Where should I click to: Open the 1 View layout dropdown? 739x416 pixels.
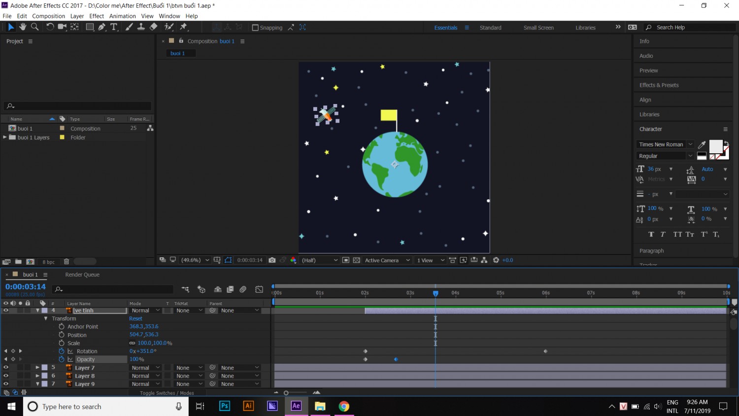point(431,260)
